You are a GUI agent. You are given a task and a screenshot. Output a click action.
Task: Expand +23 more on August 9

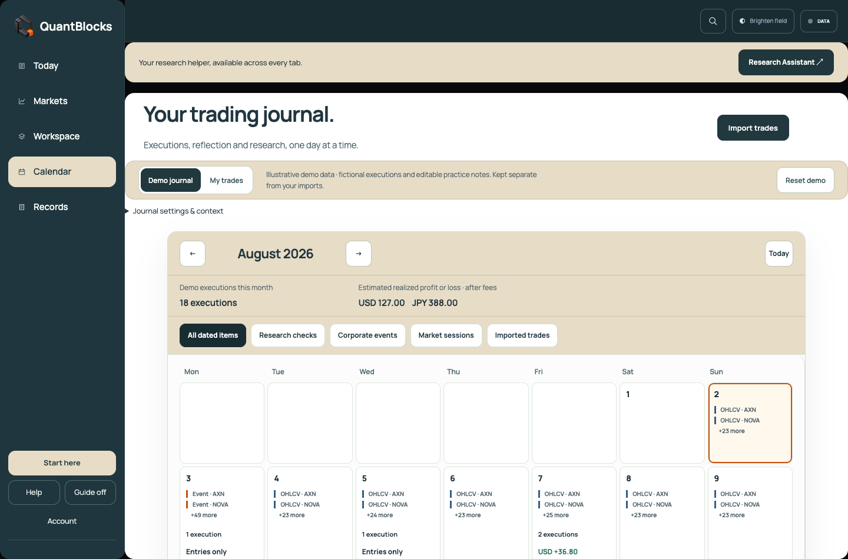pyautogui.click(x=731, y=515)
